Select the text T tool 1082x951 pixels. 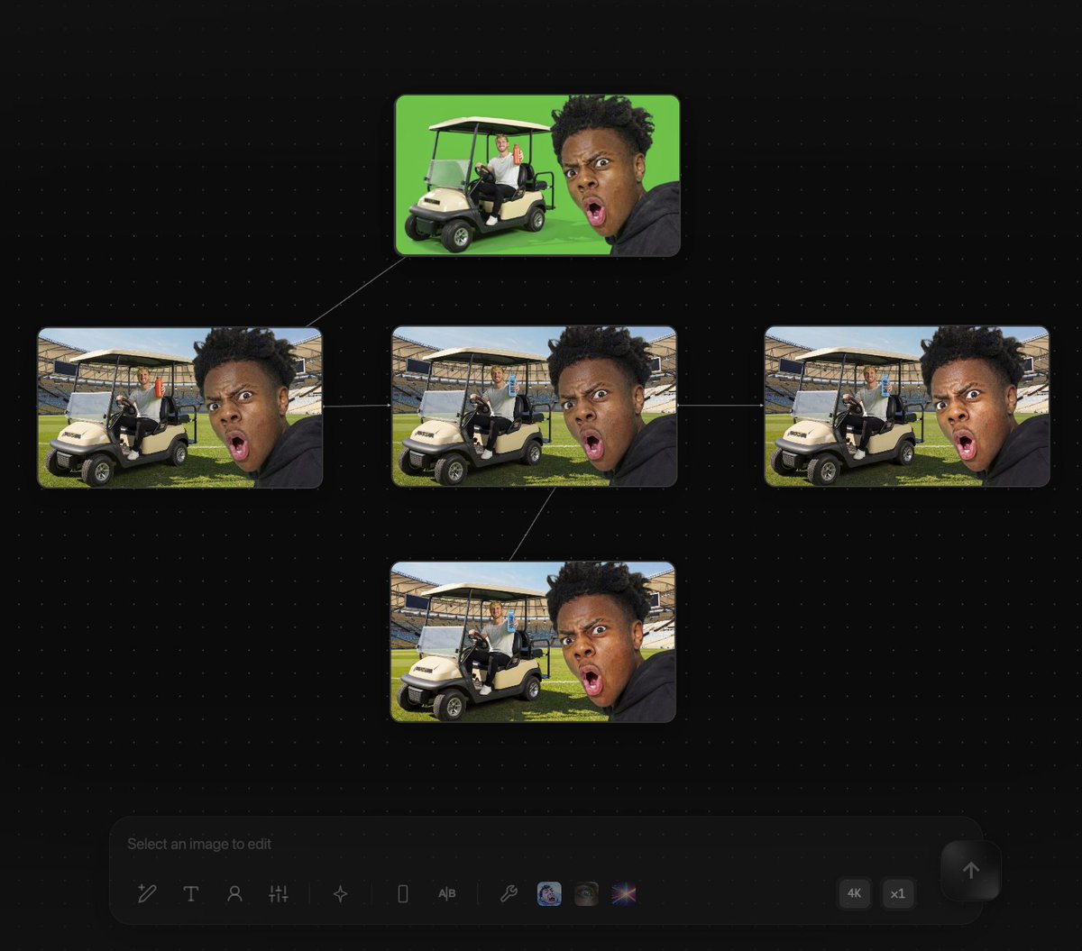coord(191,893)
